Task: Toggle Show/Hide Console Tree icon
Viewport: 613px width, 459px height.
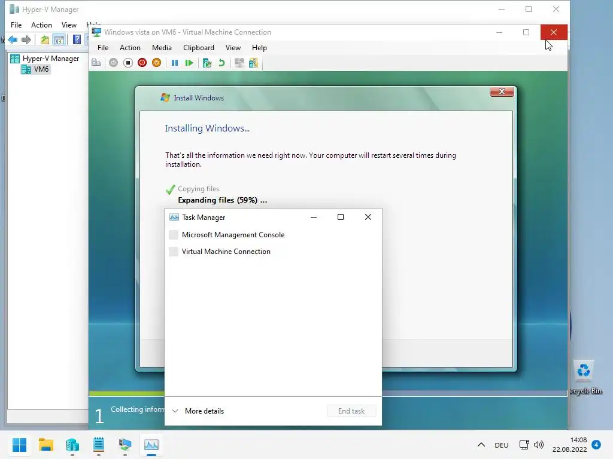Action: [59, 39]
